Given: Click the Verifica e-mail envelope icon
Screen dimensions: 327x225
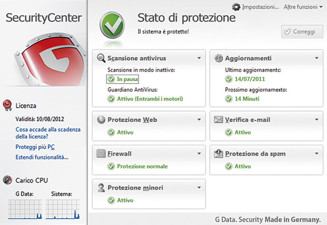Looking at the screenshot, I should coord(219,120).
